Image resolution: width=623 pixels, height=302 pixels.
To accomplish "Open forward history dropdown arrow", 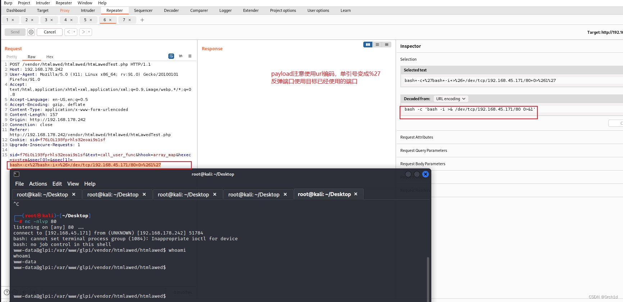I will (x=89, y=32).
